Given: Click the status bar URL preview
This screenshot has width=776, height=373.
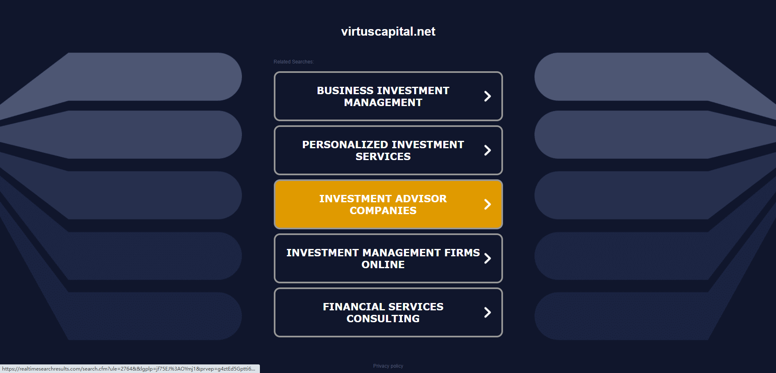Looking at the screenshot, I should pos(129,369).
